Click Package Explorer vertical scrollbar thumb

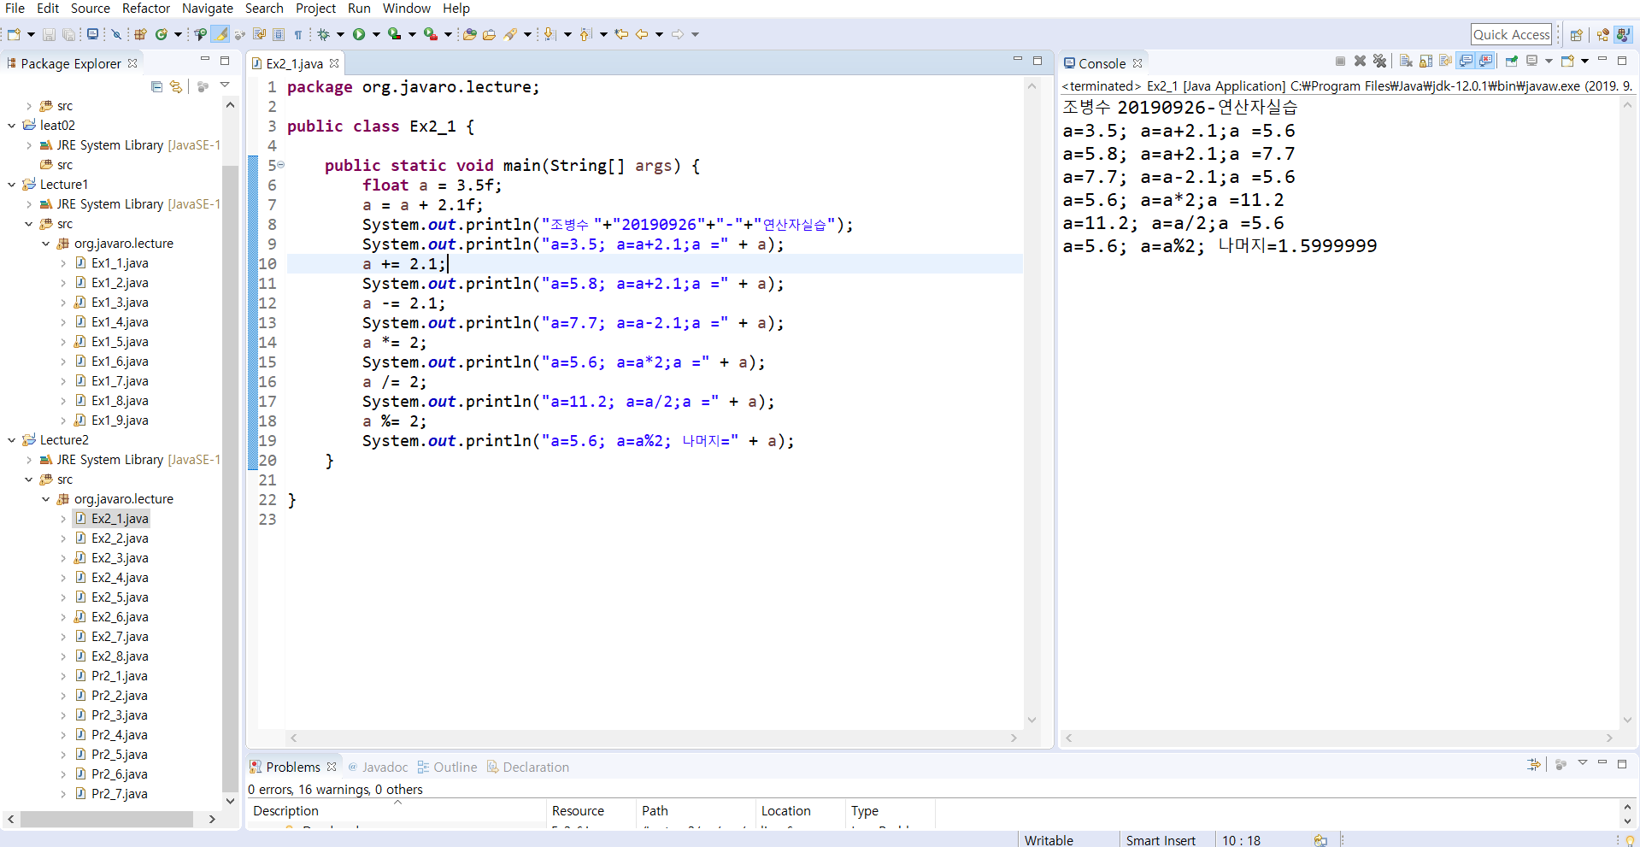230,479
